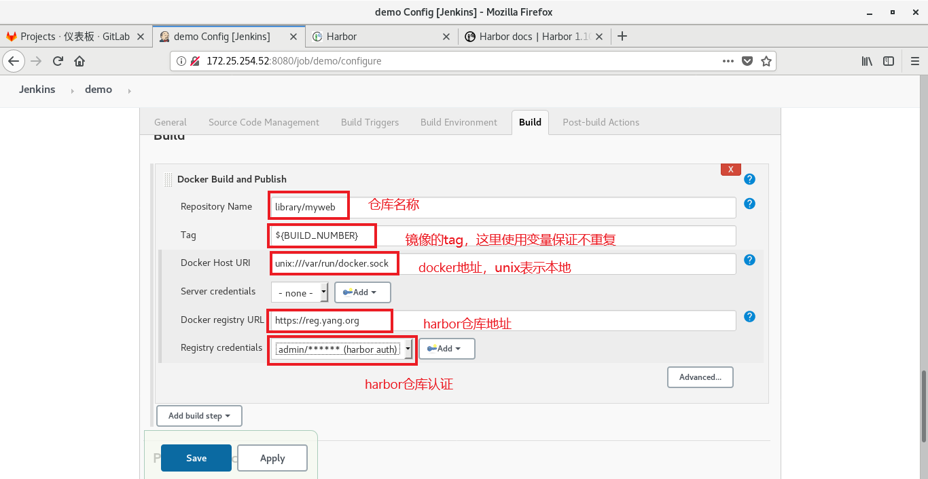The height and width of the screenshot is (479, 928).
Task: Open help for Docker Build and Publish
Action: click(x=749, y=179)
